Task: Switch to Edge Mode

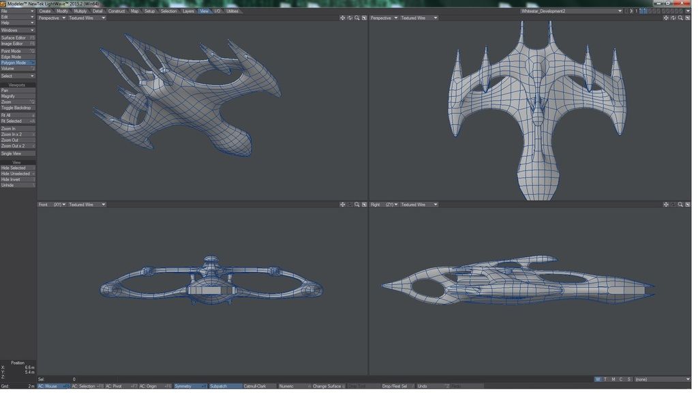Action: [18, 57]
